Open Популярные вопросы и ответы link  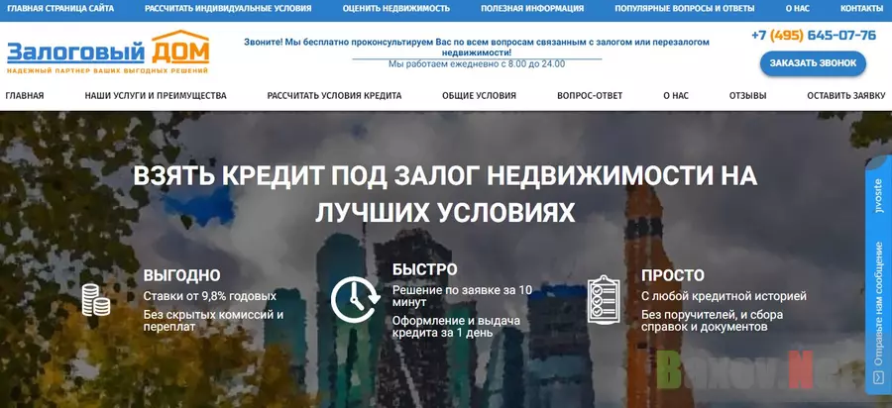(684, 9)
